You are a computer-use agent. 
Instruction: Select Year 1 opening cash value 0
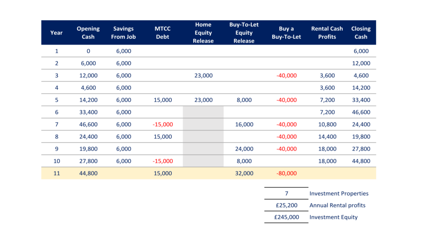click(x=88, y=51)
